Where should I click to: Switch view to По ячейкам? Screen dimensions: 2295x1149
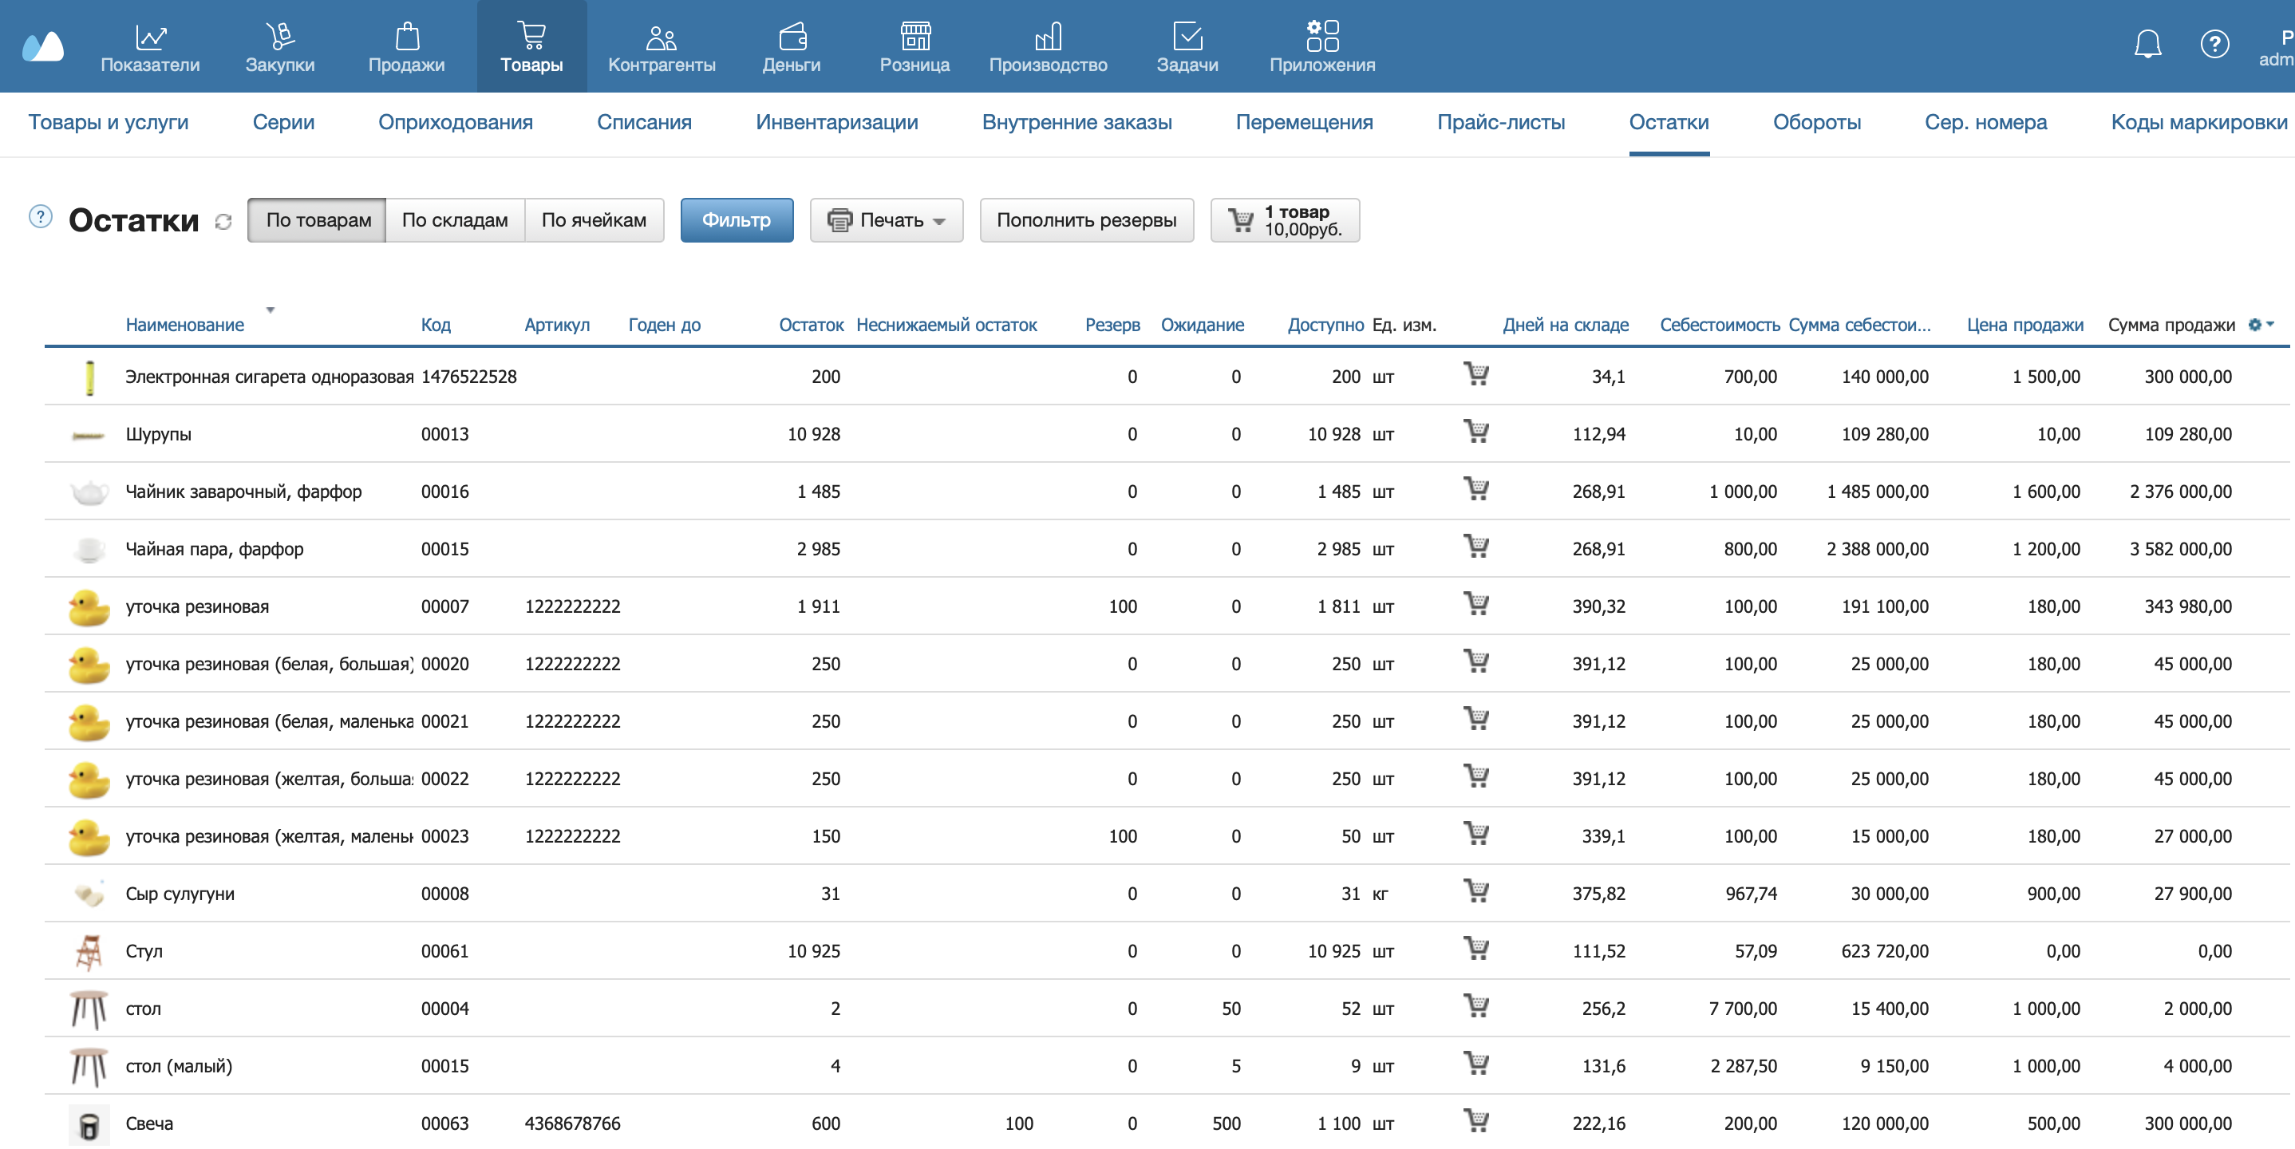coord(594,220)
